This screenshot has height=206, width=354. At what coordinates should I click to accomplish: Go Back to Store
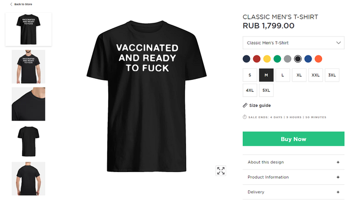23,4
